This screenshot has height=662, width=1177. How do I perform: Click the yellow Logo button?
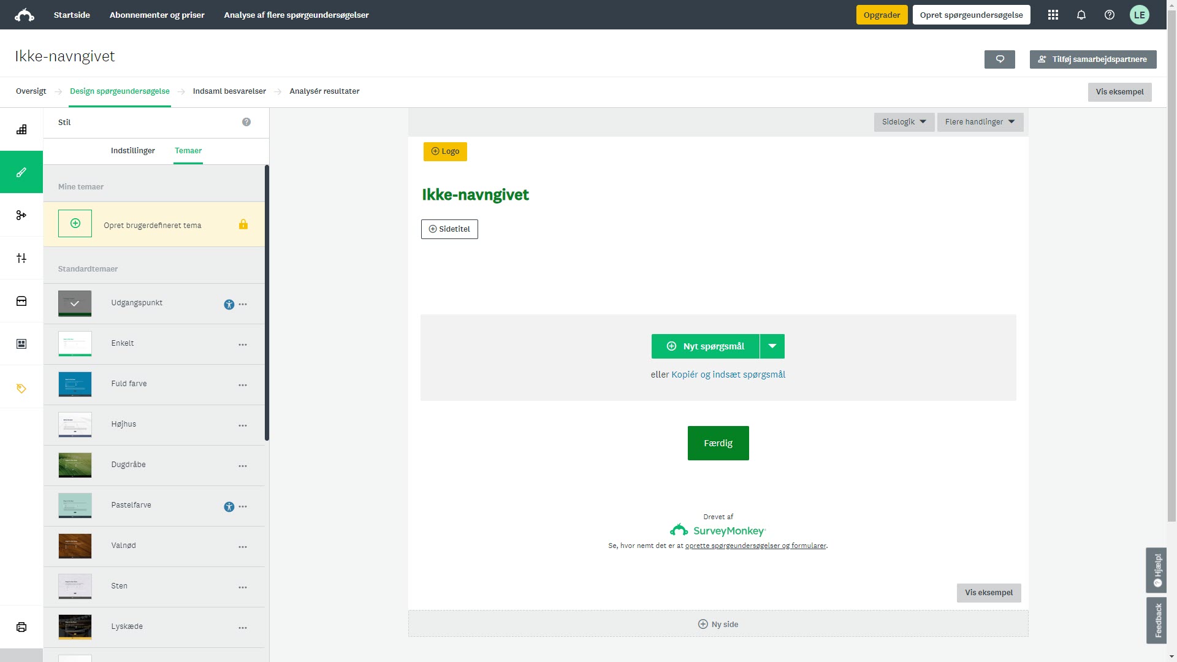445,151
